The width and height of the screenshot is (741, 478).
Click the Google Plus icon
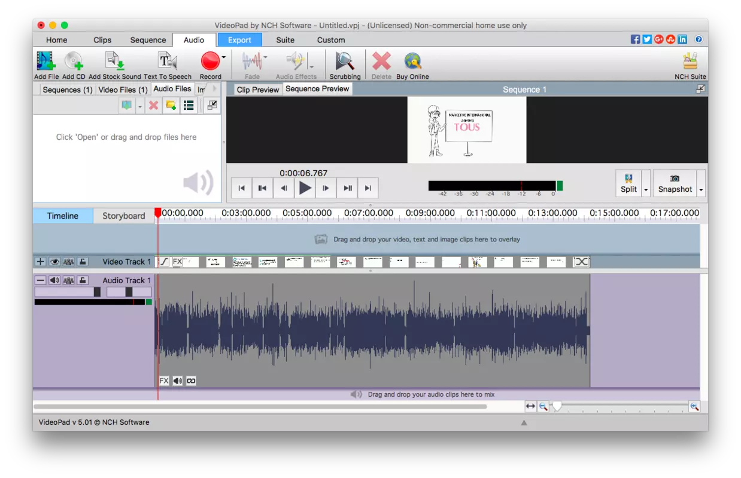pyautogui.click(x=659, y=39)
